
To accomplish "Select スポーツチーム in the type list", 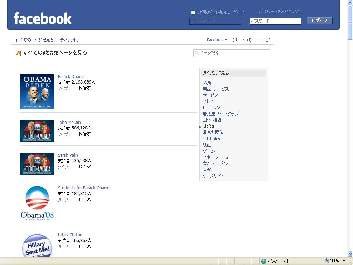I will pyautogui.click(x=216, y=157).
